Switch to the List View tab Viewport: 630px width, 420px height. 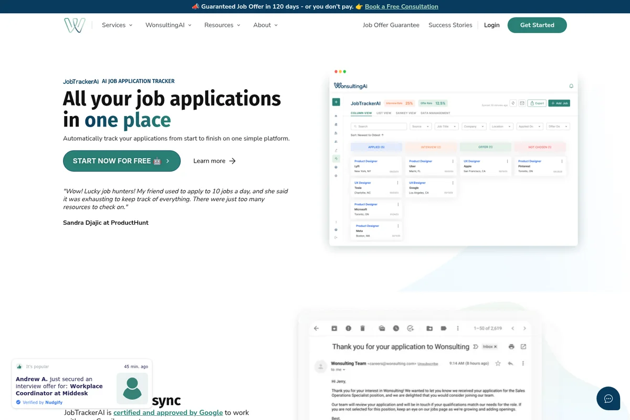coord(384,112)
